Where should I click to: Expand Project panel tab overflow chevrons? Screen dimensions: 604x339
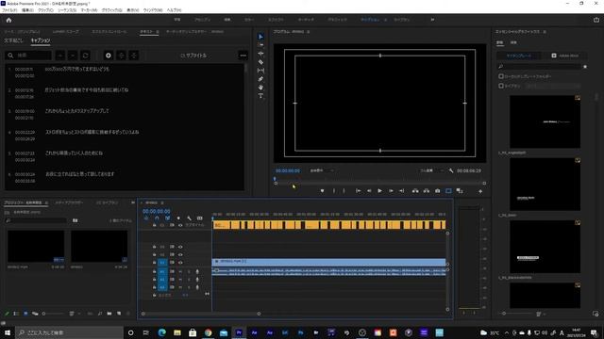coord(133,202)
